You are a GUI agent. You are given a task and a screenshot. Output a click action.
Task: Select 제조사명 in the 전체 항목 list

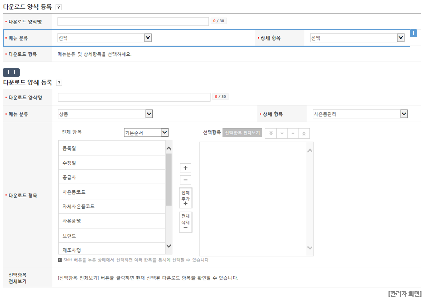point(111,249)
